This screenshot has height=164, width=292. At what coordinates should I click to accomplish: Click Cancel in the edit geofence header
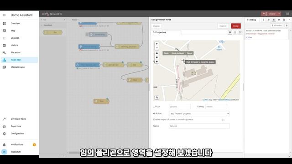click(223, 26)
